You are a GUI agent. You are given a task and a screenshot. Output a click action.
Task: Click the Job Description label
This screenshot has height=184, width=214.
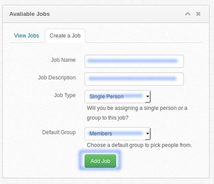coord(57,77)
